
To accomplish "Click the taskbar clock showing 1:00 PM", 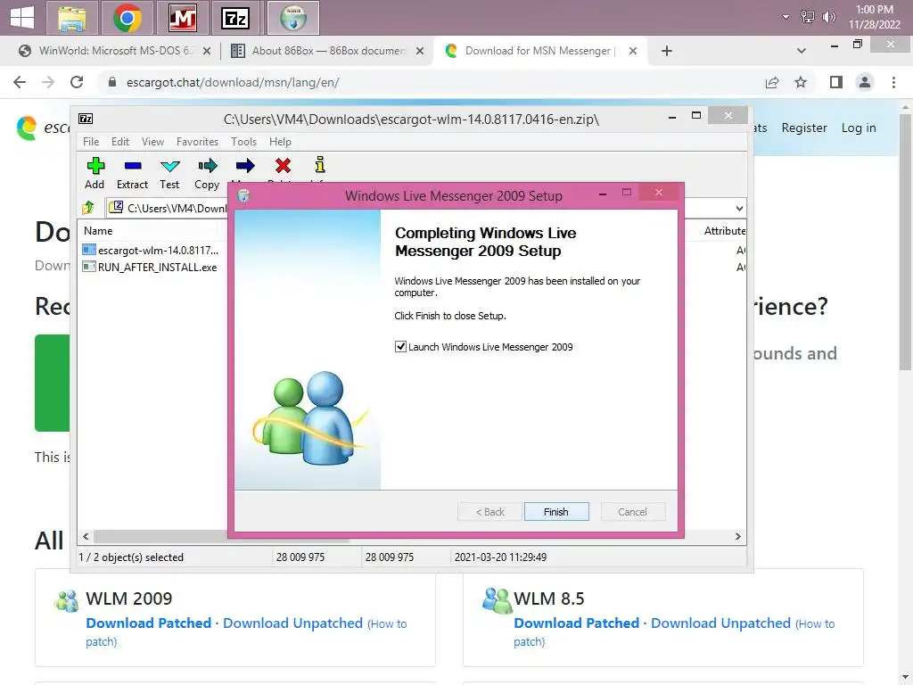I will point(874,17).
